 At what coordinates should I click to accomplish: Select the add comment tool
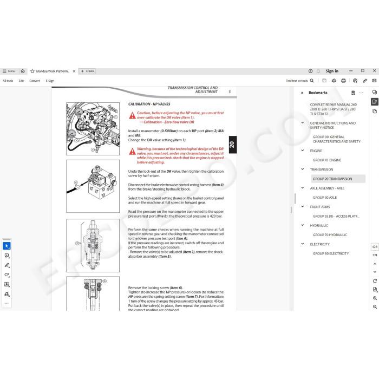[x=6, y=256]
